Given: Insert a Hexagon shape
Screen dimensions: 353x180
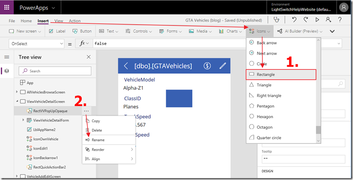Looking at the screenshot, I should click(282, 117).
